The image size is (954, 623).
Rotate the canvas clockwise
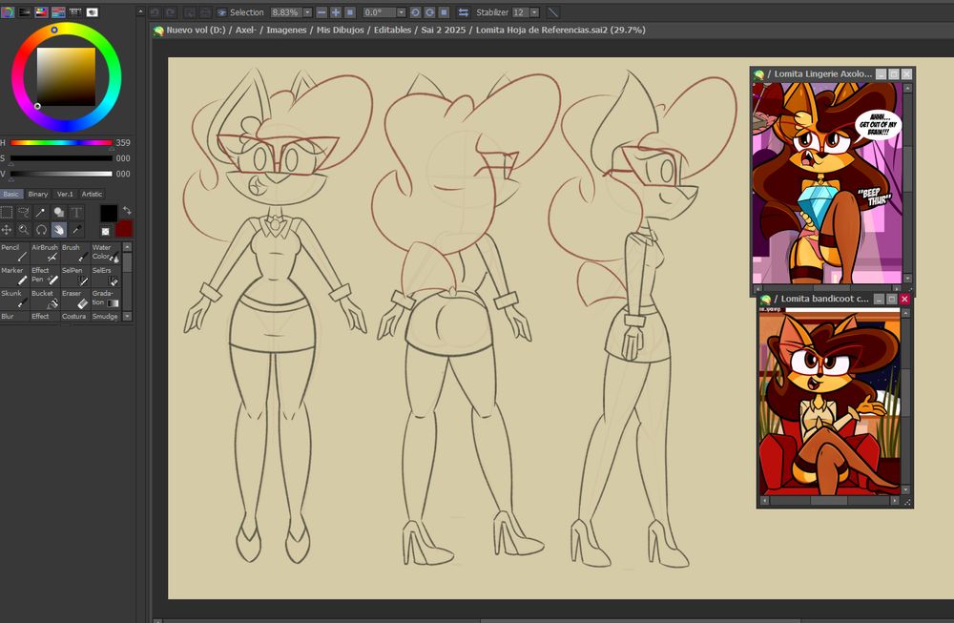coord(429,12)
